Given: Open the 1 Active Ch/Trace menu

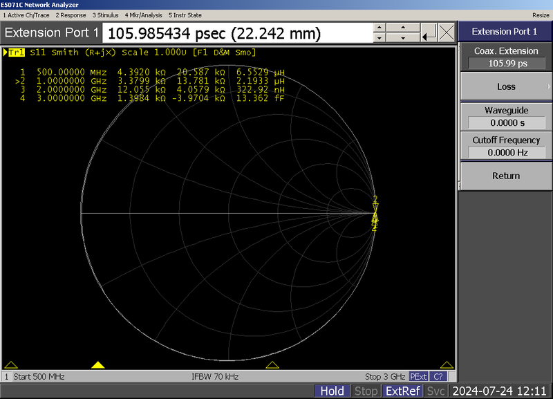Looking at the screenshot, I should coord(26,15).
